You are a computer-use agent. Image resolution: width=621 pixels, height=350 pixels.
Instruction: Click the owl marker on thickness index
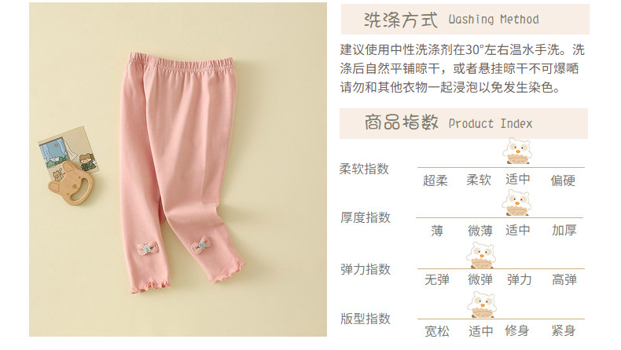click(516, 202)
